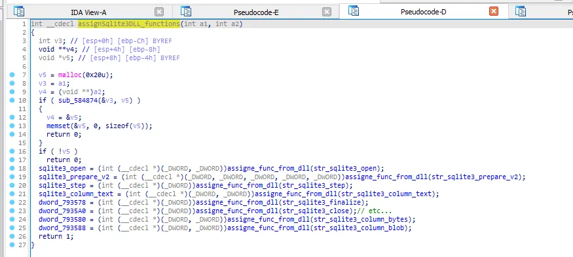The height and width of the screenshot is (257, 573).
Task: Toggle breakpoint dot on line 12
Action: [x=12, y=117]
